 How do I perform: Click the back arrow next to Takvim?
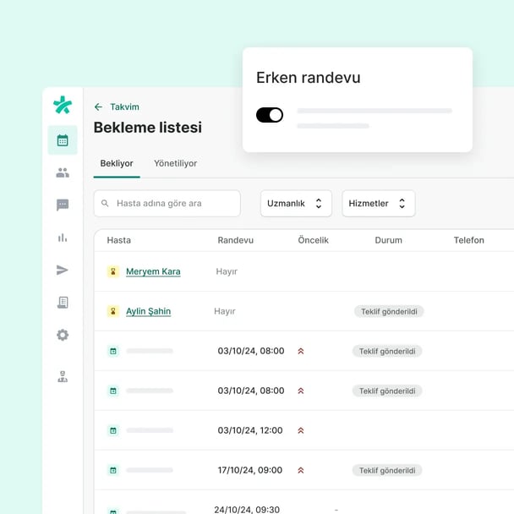(98, 107)
